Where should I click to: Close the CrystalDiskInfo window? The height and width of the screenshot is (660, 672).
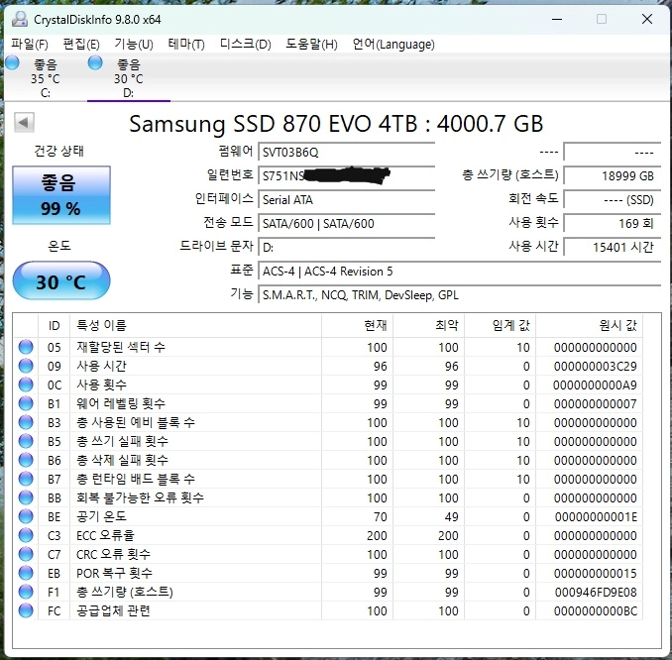point(646,19)
